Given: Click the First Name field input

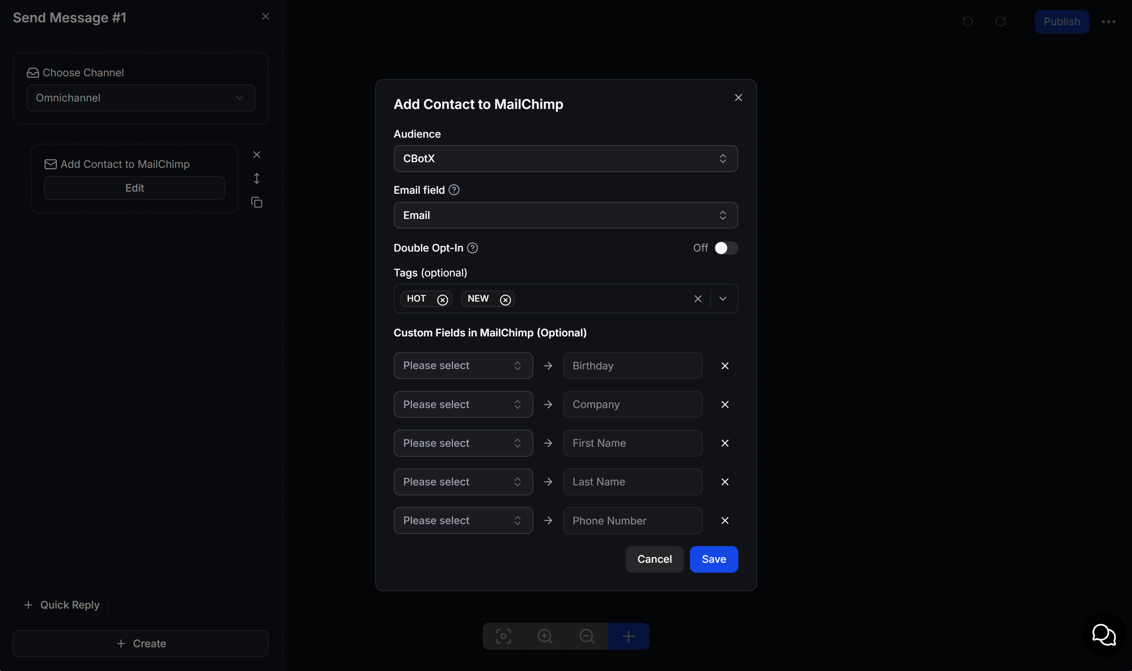Looking at the screenshot, I should [x=633, y=443].
